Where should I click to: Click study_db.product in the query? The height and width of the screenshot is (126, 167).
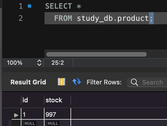click(x=113, y=18)
